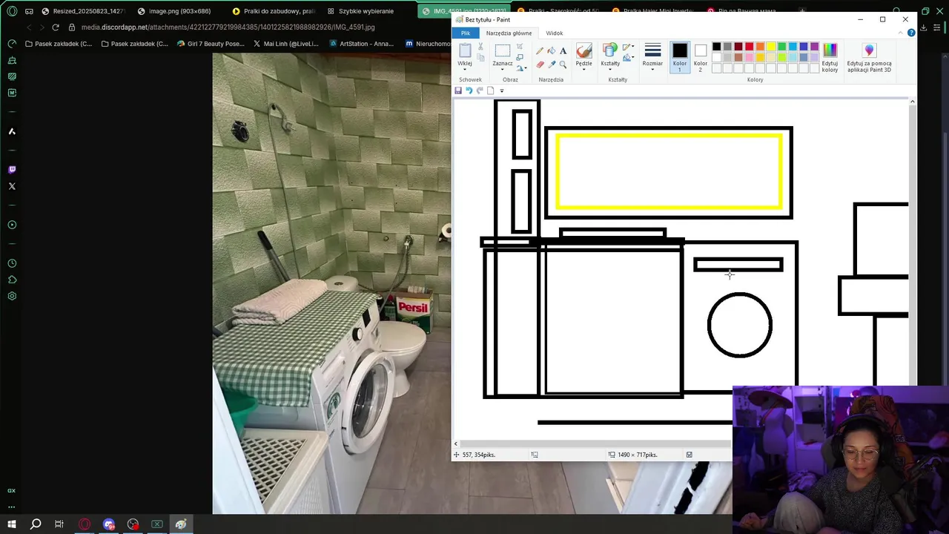The image size is (949, 534).
Task: Open the shape Outline dropdown
Action: coord(628,47)
